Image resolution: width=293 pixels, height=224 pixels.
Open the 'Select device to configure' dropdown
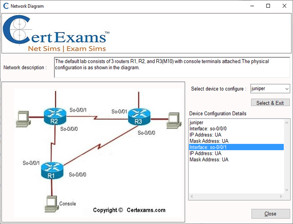tap(270, 88)
